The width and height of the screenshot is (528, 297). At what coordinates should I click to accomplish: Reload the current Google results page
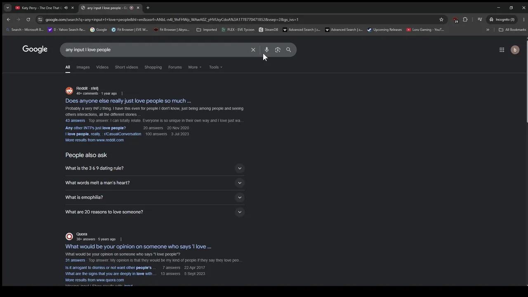[x=28, y=19]
